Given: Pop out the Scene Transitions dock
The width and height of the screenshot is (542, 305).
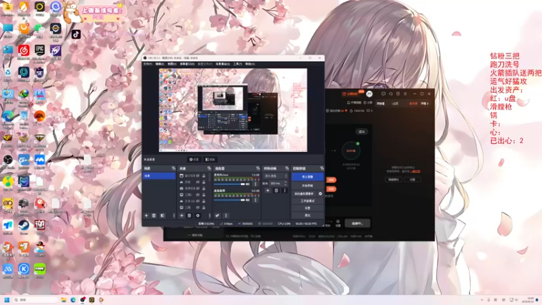Looking at the screenshot, I should [287, 168].
